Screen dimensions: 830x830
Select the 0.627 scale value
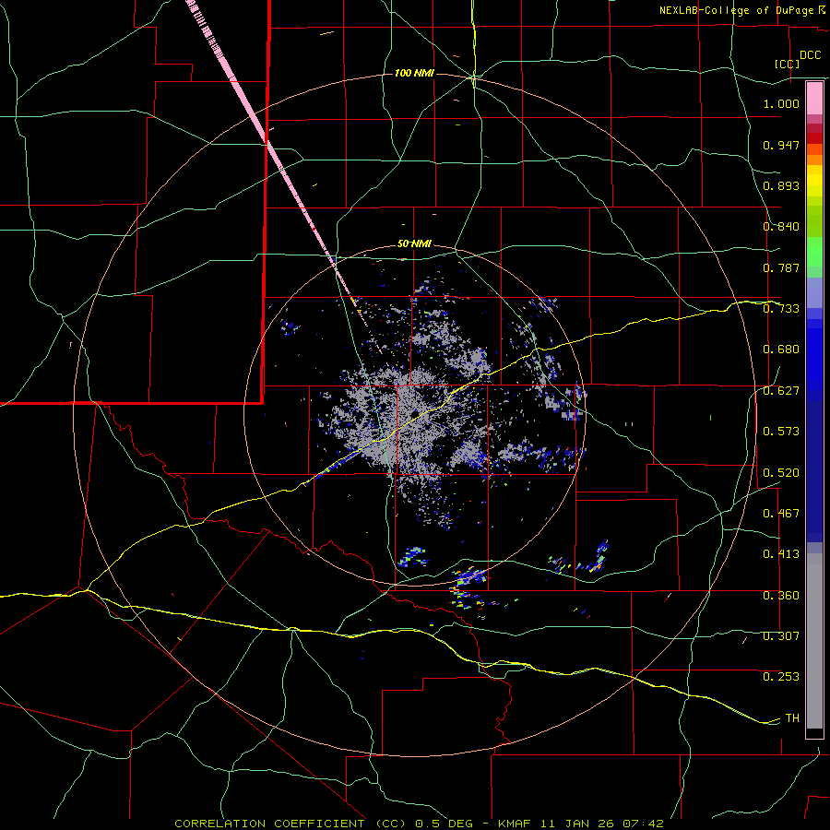pos(781,391)
